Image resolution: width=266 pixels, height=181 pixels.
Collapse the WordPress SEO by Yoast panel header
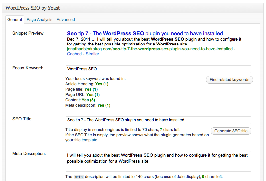133,8
